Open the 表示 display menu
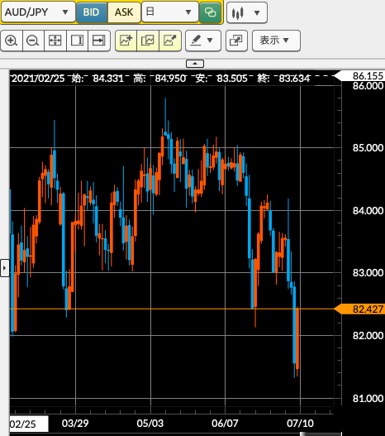 tap(276, 41)
